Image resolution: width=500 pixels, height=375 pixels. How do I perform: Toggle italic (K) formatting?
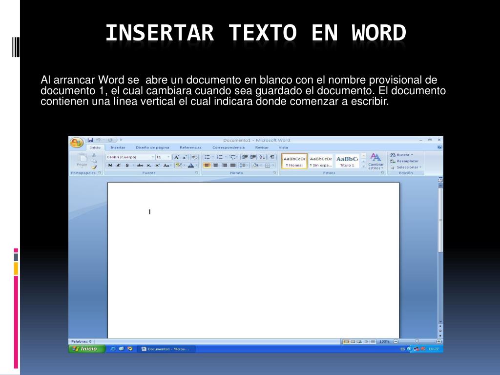(118, 165)
